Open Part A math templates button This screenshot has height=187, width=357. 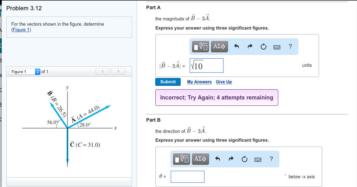200,46
